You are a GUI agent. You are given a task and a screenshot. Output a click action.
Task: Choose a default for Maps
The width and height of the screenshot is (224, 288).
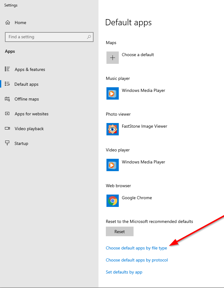[138, 55]
